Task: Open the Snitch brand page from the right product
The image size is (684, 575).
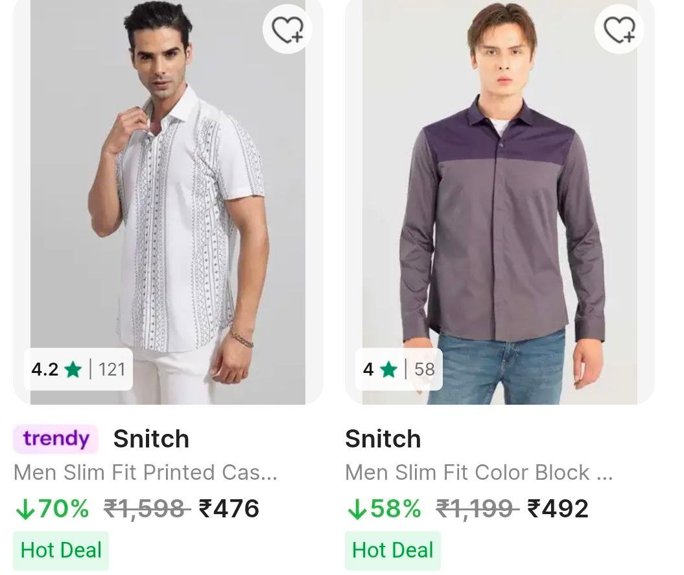Action: (383, 438)
